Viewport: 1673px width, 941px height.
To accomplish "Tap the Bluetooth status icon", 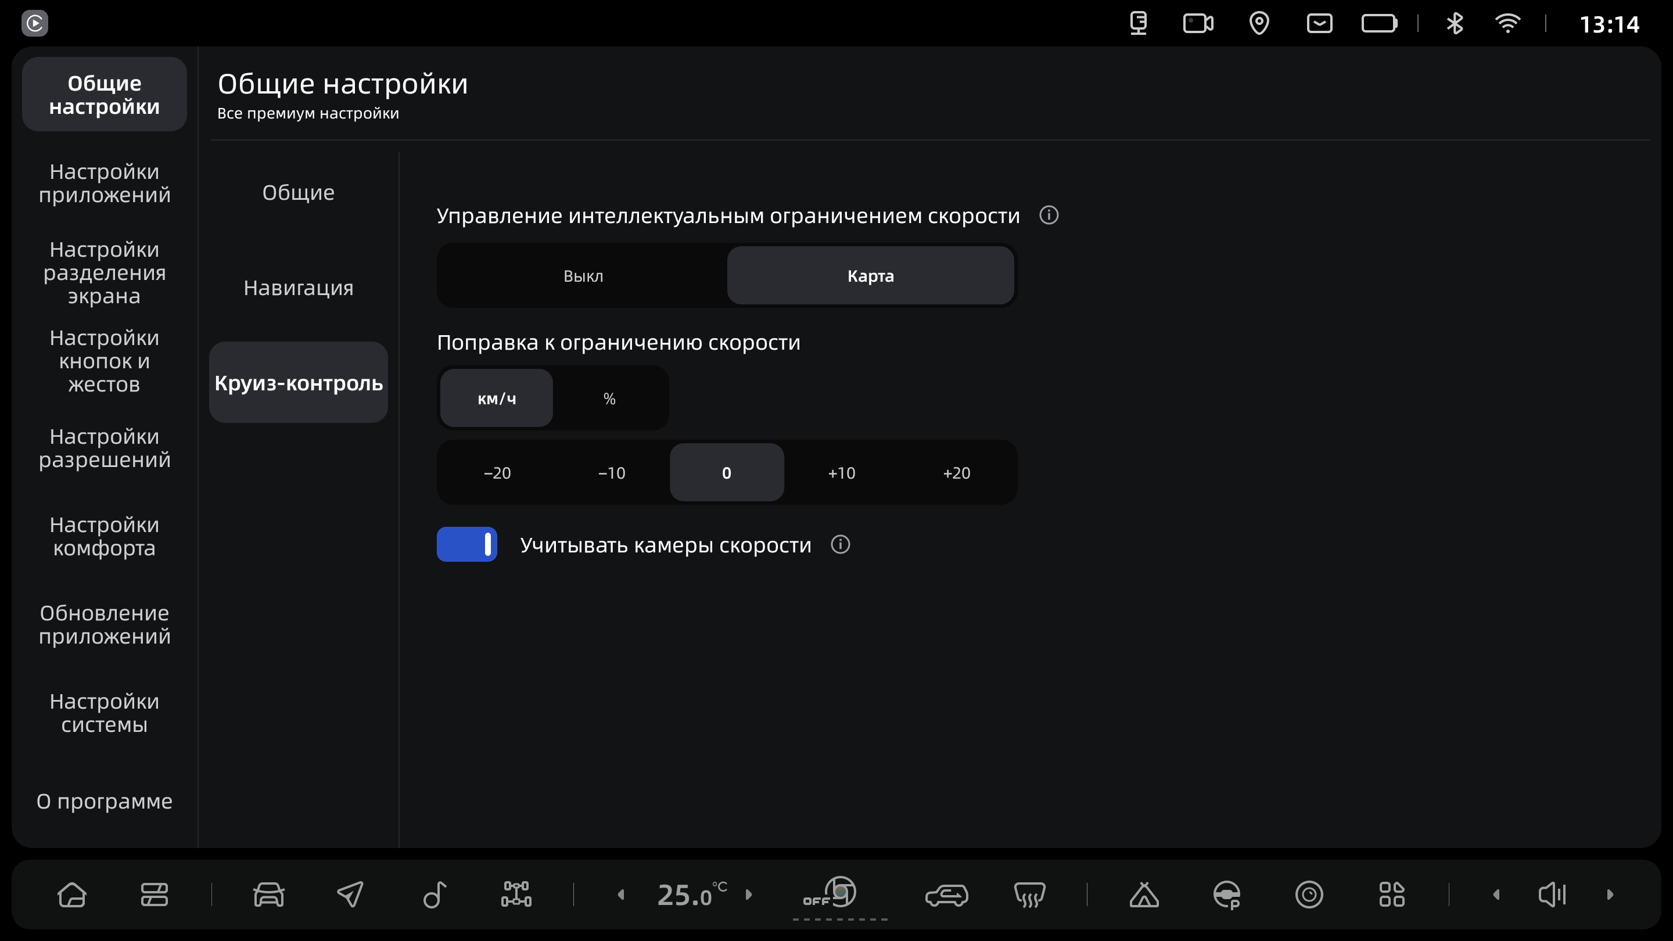I will click(1455, 23).
